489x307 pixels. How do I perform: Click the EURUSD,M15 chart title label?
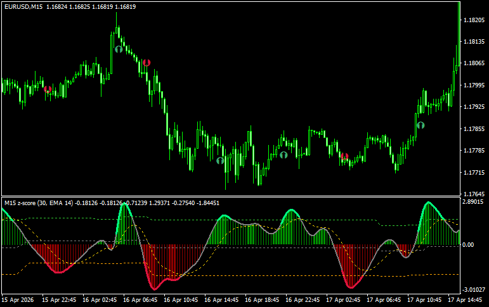tap(22, 6)
